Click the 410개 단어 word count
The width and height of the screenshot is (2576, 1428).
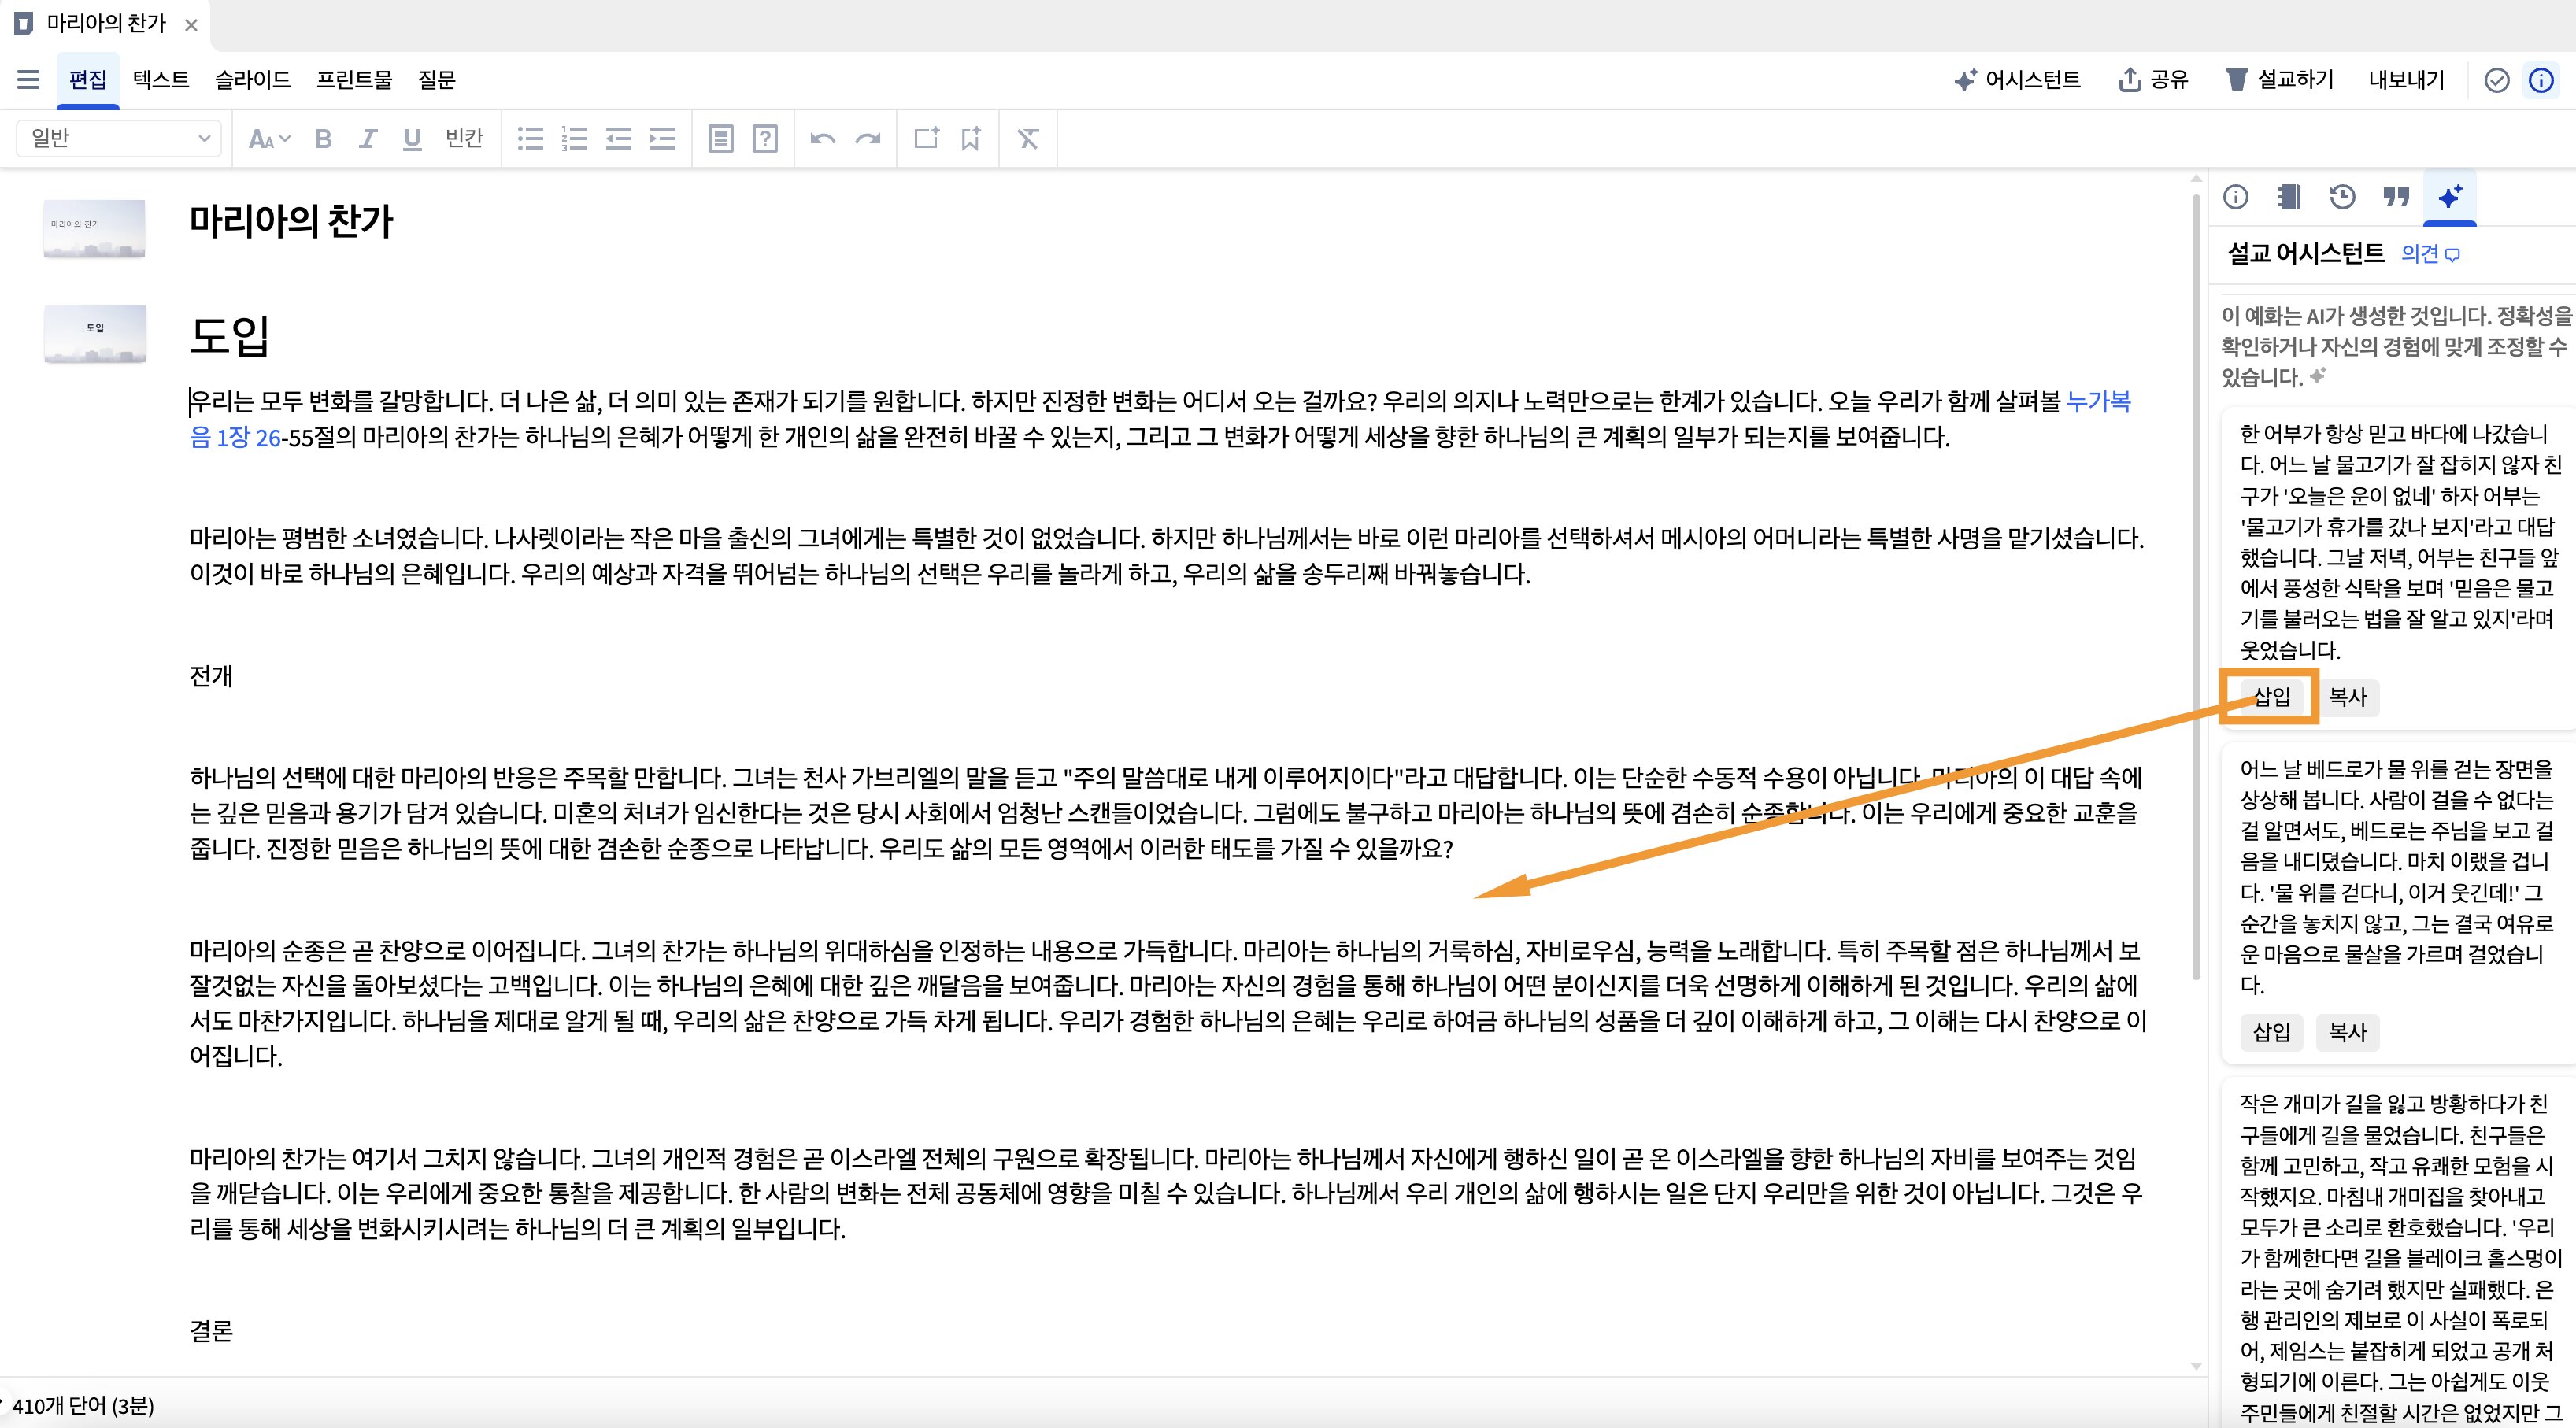click(x=83, y=1406)
